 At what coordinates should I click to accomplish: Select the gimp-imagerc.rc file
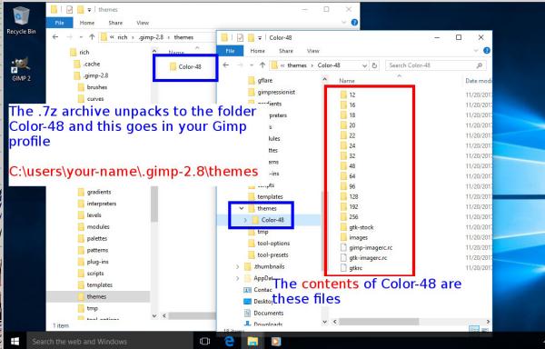(366, 248)
